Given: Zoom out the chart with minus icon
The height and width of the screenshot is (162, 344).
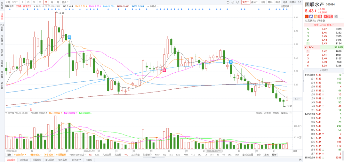Looking at the screenshot, I should pos(237,2).
